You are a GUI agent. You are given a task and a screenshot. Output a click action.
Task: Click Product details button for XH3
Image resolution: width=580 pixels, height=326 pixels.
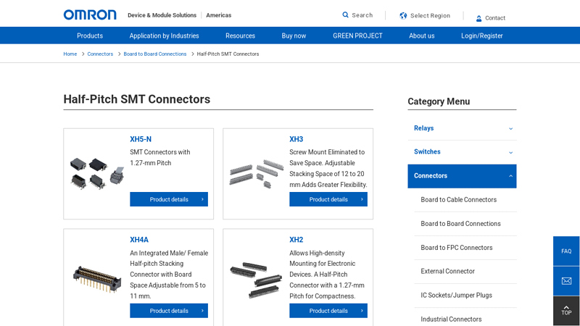click(328, 199)
